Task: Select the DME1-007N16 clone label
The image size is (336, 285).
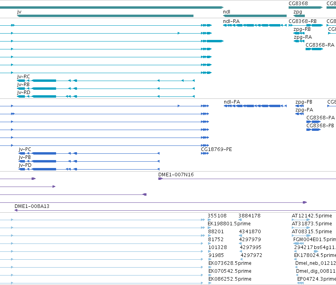Action: (176, 175)
